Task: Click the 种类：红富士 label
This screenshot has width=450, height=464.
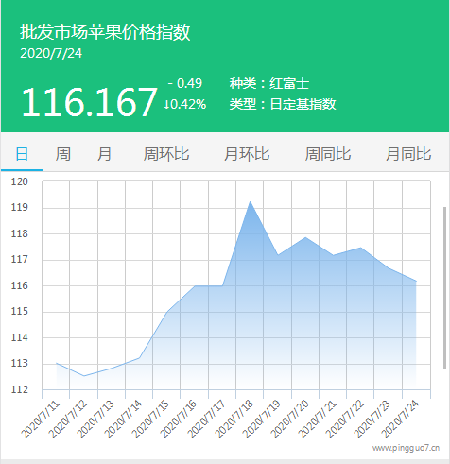Action: tap(269, 83)
